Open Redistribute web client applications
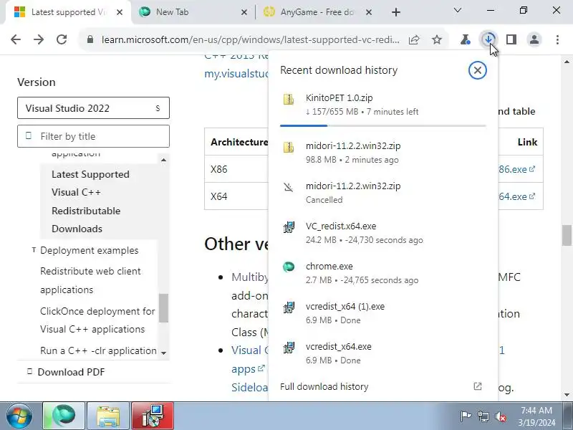This screenshot has width=573, height=430. point(90,280)
